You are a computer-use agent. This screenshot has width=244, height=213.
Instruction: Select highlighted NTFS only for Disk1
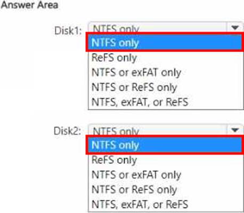click(x=165, y=42)
